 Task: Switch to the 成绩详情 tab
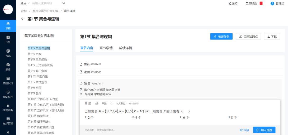click(x=125, y=48)
